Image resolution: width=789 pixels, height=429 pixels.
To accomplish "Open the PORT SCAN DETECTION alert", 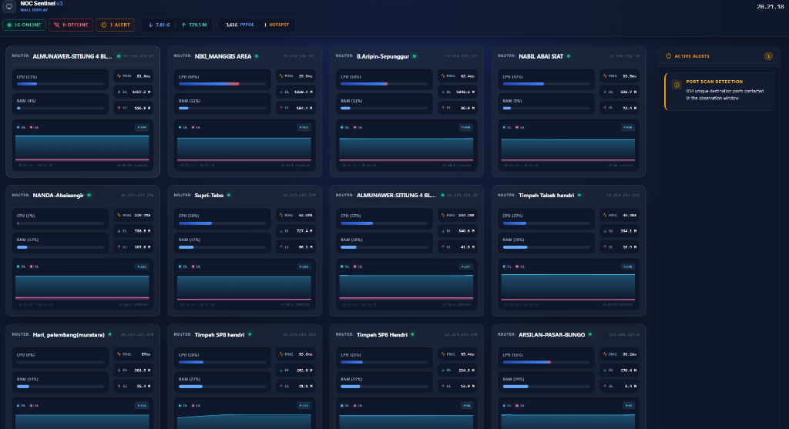I will click(719, 92).
